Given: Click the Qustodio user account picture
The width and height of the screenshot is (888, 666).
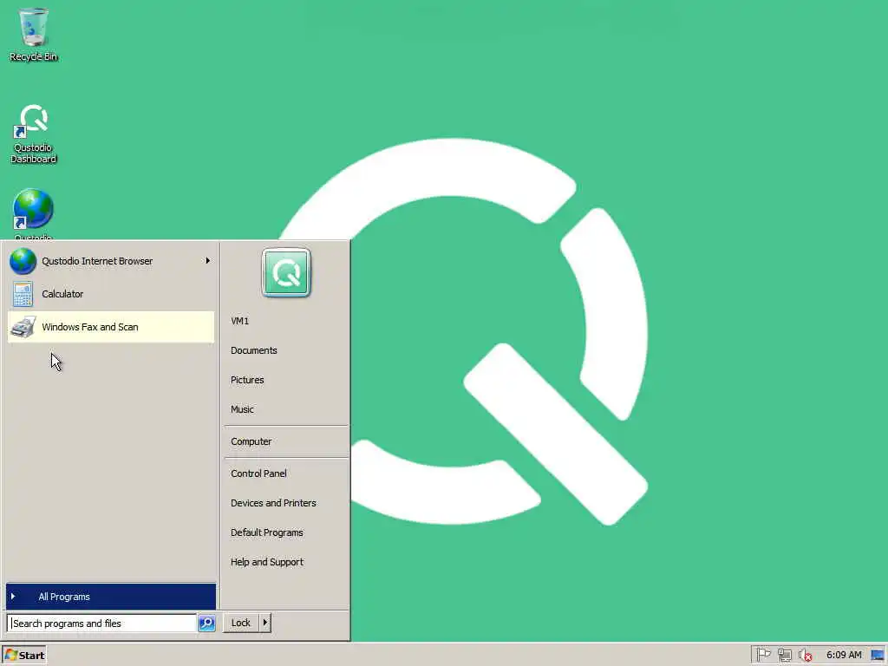Looking at the screenshot, I should (x=286, y=272).
